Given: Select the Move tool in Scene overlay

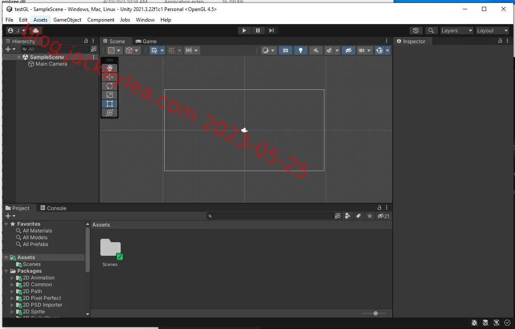Looking at the screenshot, I should 110,77.
